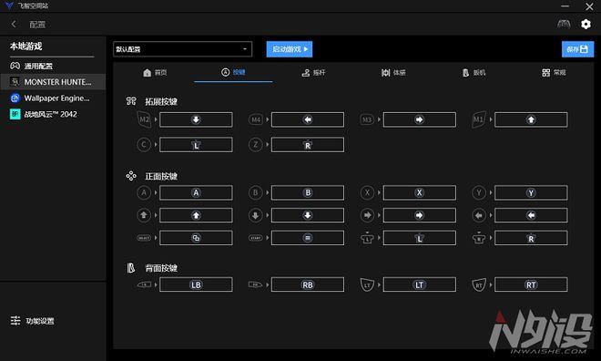Select MONSTER HUNTE... in the game list
This screenshot has width=601, height=361.
point(53,82)
